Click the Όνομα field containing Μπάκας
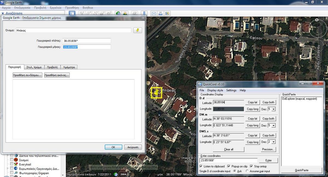 pos(73,30)
